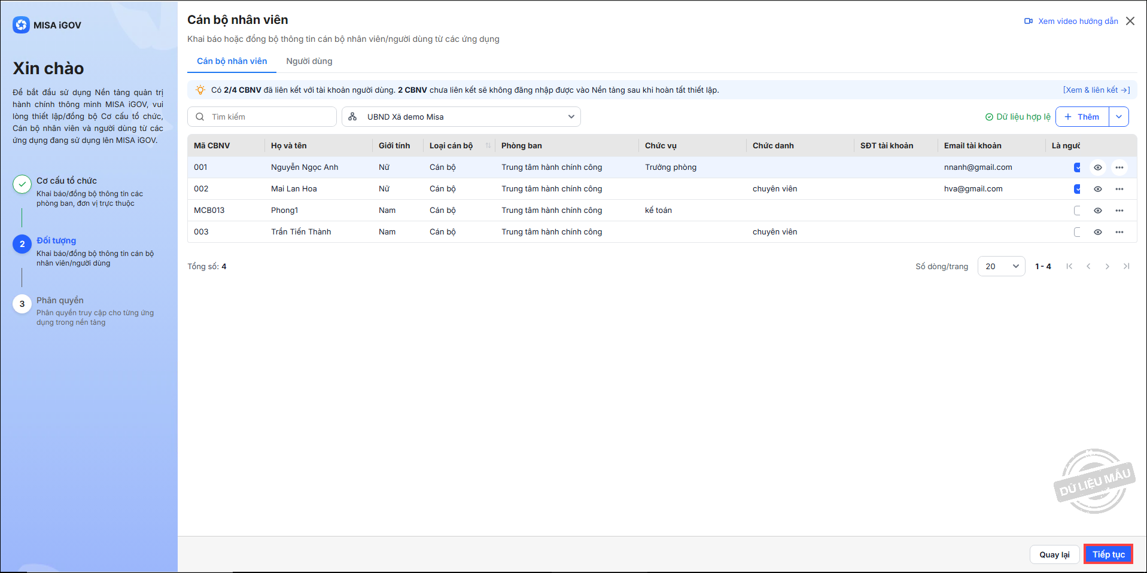View details of Phong1 via eye icon
The width and height of the screenshot is (1147, 573).
click(x=1098, y=211)
